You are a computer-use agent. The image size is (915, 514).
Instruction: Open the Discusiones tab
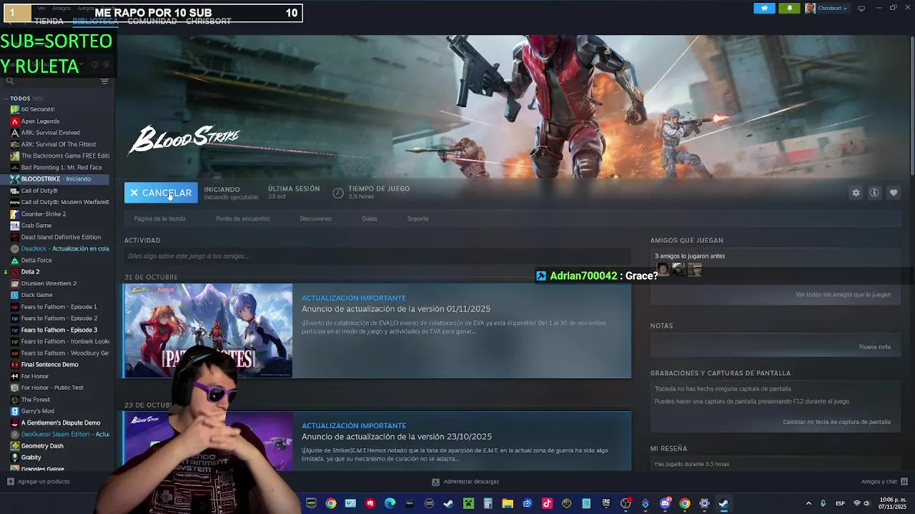click(x=315, y=218)
